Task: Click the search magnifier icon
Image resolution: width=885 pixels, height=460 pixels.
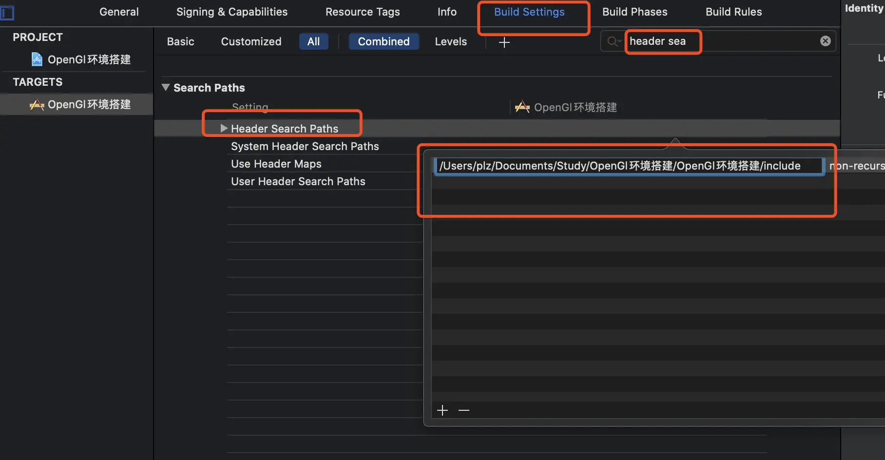Action: tap(613, 41)
